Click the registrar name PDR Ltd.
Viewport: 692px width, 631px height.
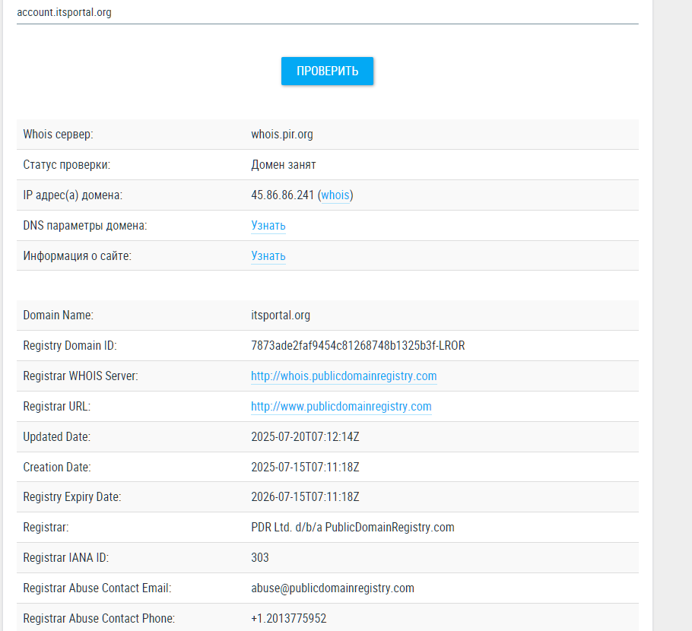[x=352, y=528]
